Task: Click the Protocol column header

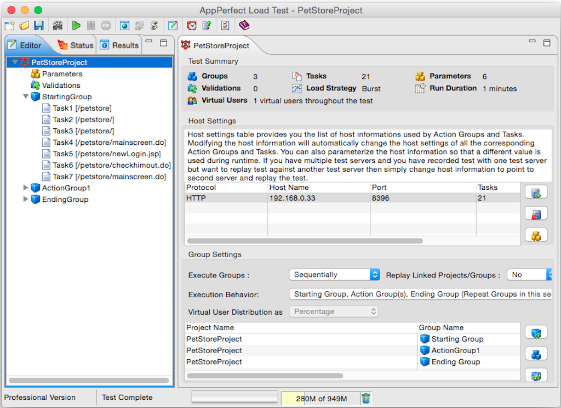Action: tap(226, 188)
